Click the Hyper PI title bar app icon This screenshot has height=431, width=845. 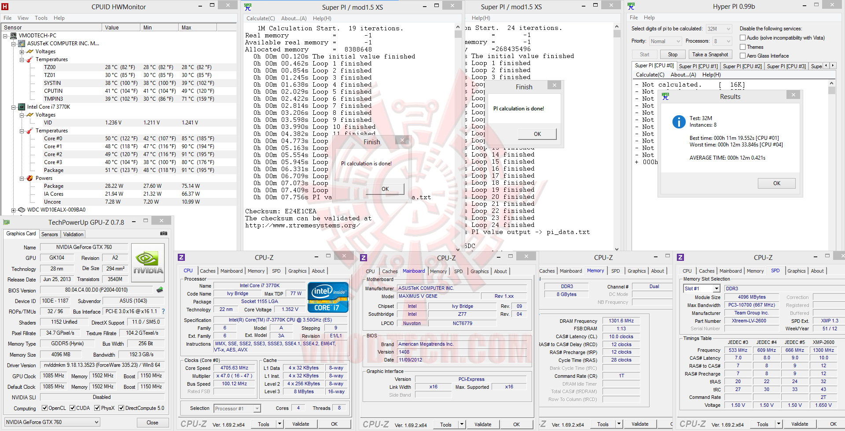click(631, 6)
